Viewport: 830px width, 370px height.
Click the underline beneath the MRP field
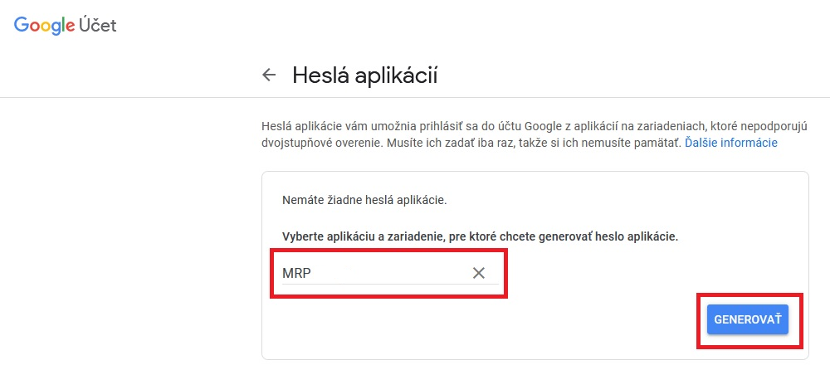point(390,284)
